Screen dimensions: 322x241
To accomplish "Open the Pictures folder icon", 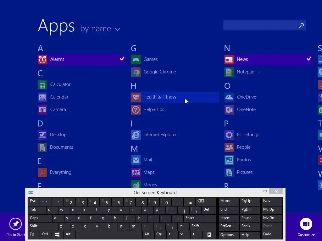I will click(x=229, y=172).
